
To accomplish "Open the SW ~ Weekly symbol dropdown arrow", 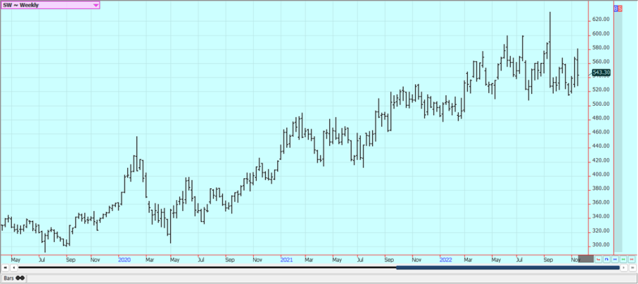I will (x=95, y=5).
